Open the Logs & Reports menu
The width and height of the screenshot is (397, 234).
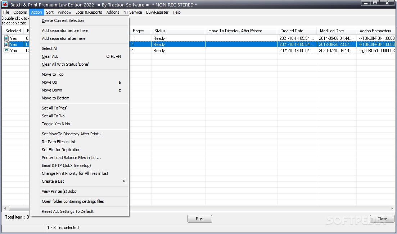[89, 12]
